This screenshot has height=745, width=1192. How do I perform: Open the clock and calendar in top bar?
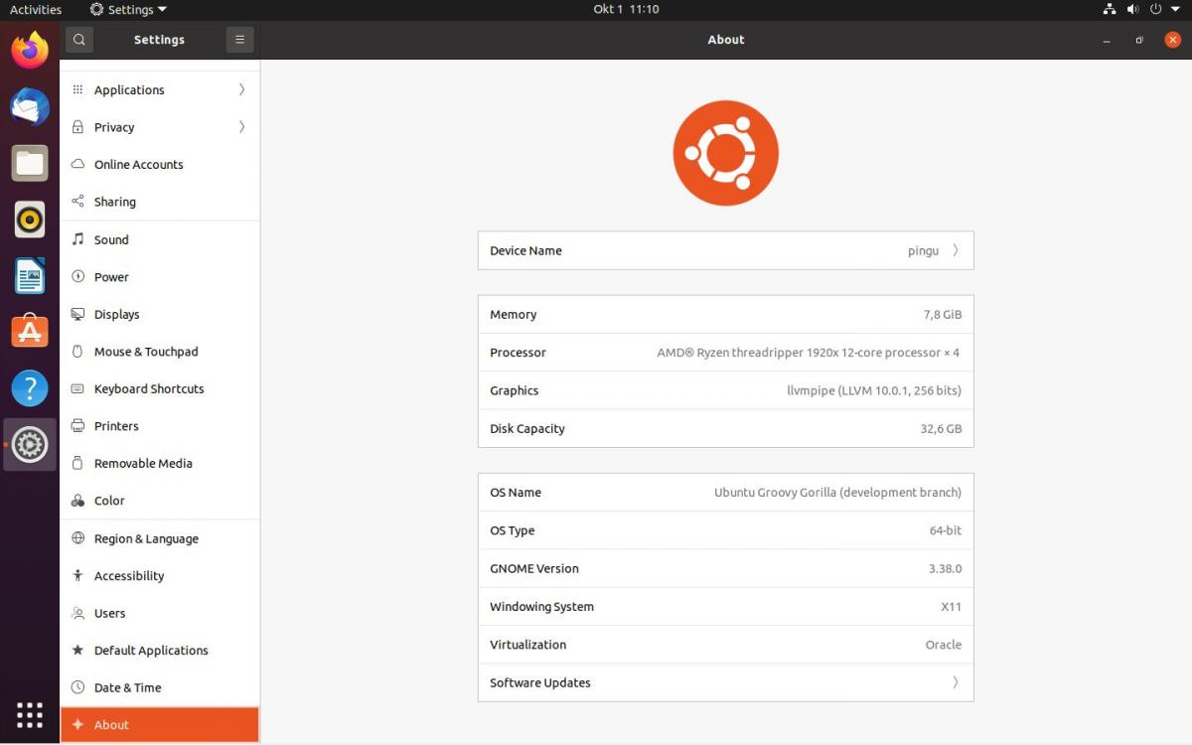click(626, 9)
